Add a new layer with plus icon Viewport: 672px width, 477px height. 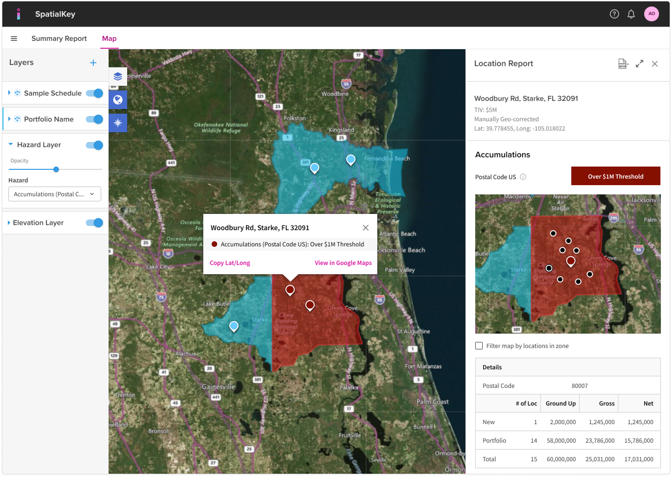[93, 63]
